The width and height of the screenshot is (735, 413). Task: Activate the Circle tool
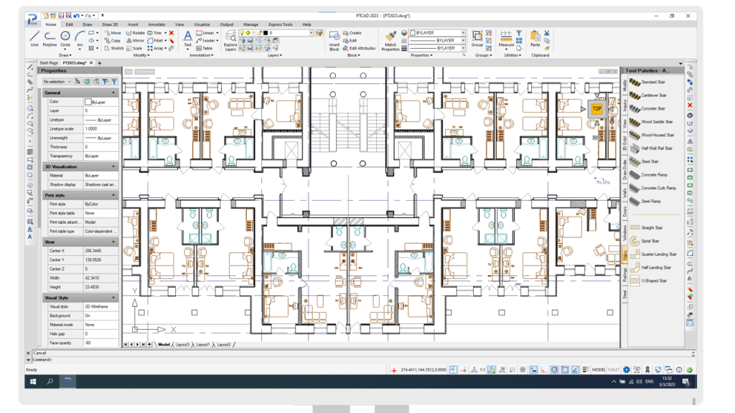click(65, 34)
